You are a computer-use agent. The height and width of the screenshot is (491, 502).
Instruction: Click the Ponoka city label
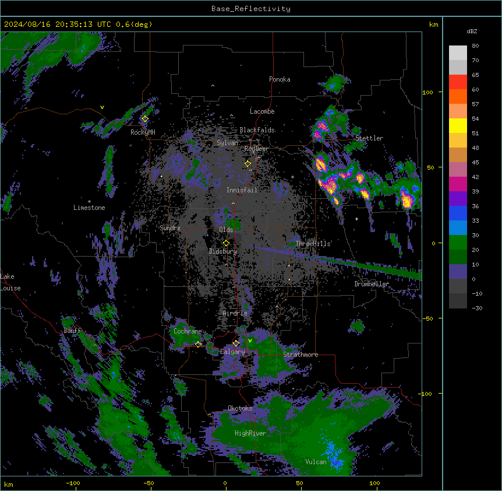point(280,79)
